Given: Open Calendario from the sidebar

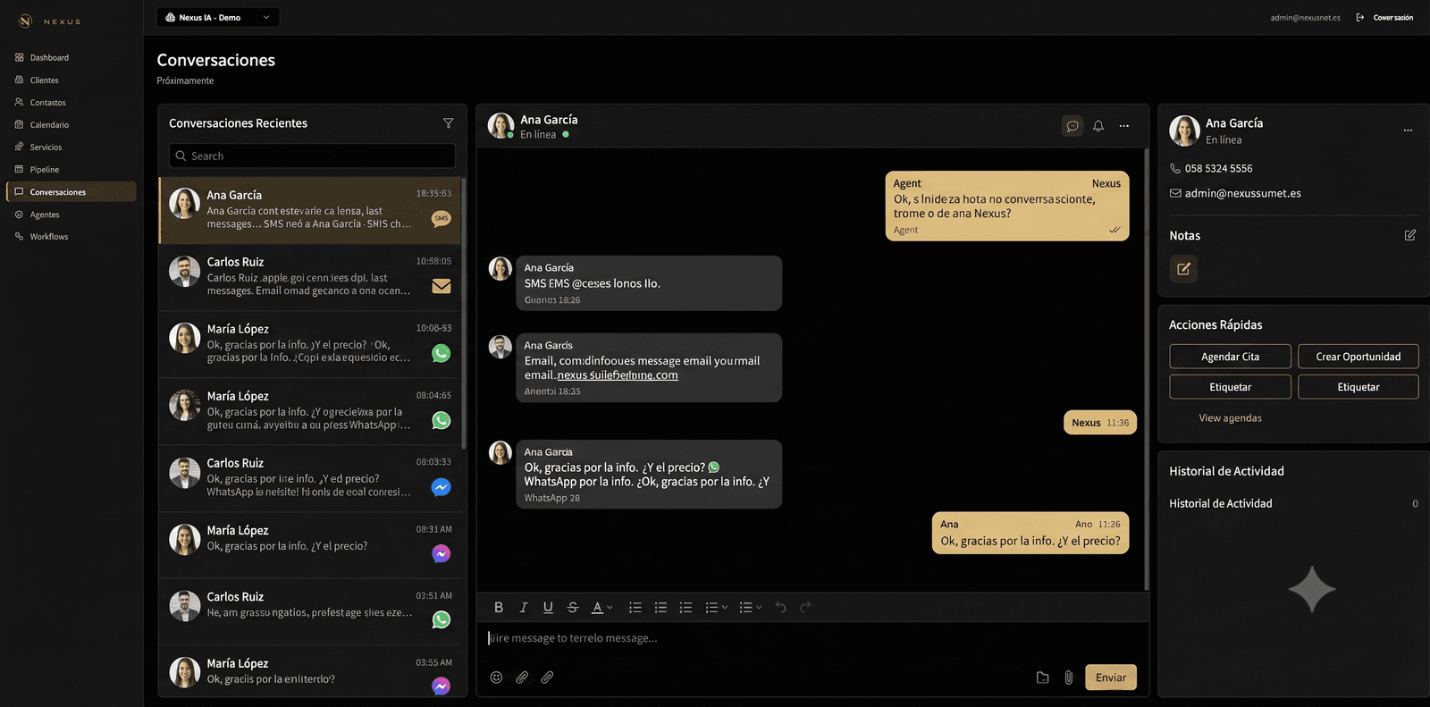Looking at the screenshot, I should point(49,124).
